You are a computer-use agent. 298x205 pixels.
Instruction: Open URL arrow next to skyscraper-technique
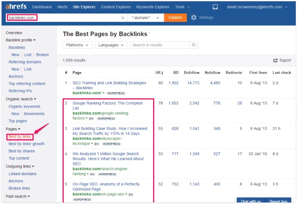pyautogui.click(x=92, y=143)
